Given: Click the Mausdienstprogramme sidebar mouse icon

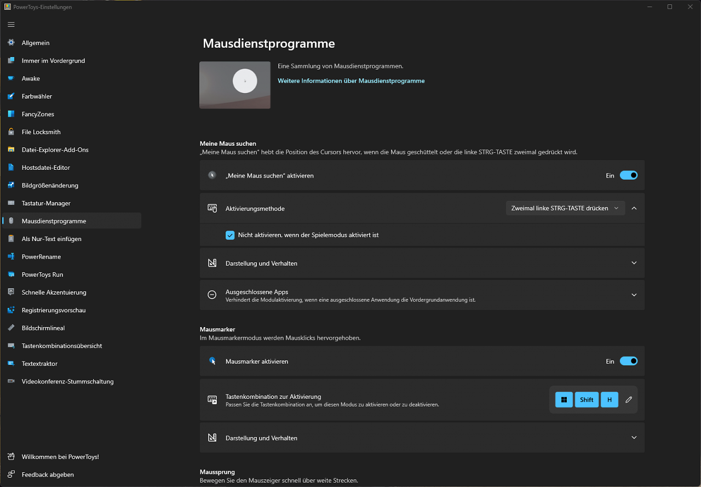Looking at the screenshot, I should (x=11, y=221).
